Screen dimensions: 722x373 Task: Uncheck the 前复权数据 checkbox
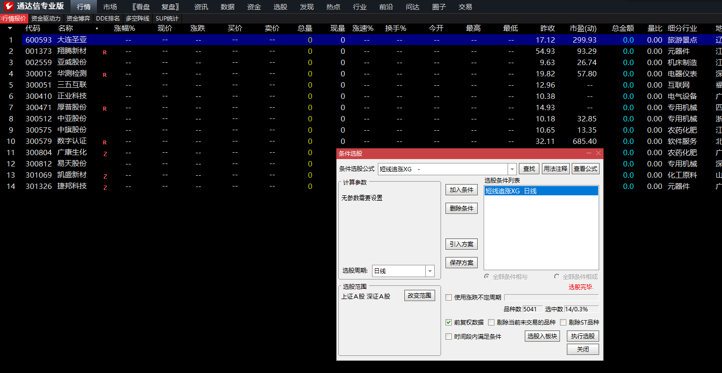pyautogui.click(x=449, y=322)
